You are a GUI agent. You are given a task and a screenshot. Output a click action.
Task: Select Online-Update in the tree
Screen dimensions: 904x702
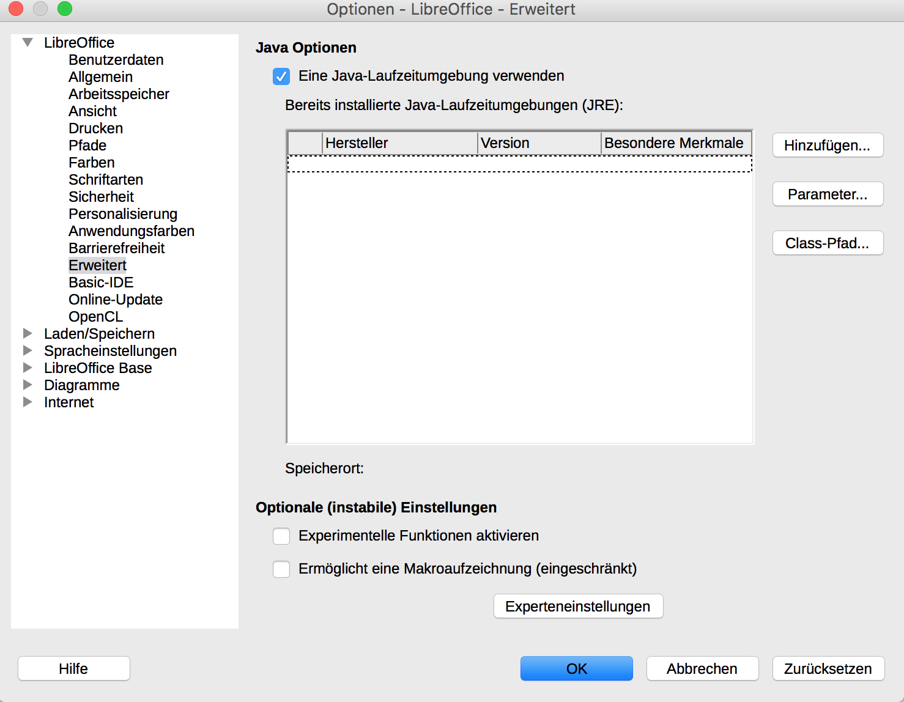click(116, 300)
